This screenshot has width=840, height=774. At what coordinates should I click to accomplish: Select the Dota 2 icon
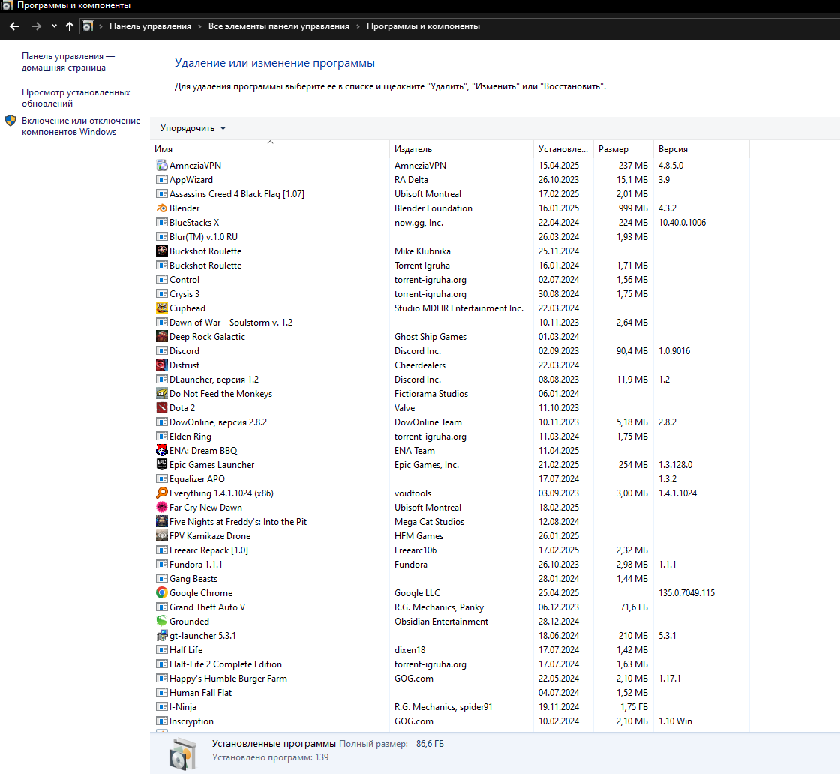click(162, 408)
